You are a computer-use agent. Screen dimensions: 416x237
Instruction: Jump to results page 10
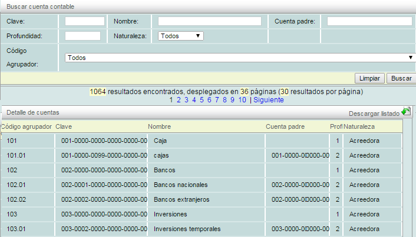(x=242, y=100)
